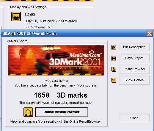Click the MadOnion.com logo in banner
154x131 pixels.
(86, 54)
